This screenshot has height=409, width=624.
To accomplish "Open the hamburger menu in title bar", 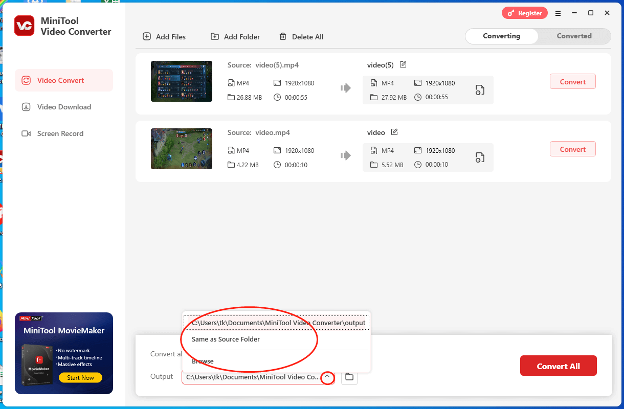I will click(558, 13).
